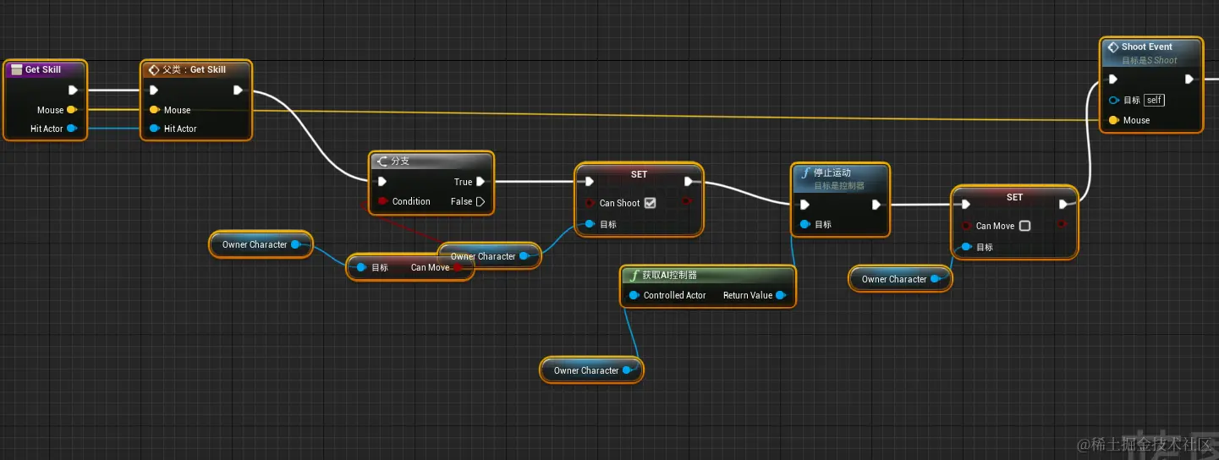The width and height of the screenshot is (1219, 460).
Task: Click output pin of Owner Character below 获取AI控制器
Action: tap(627, 370)
